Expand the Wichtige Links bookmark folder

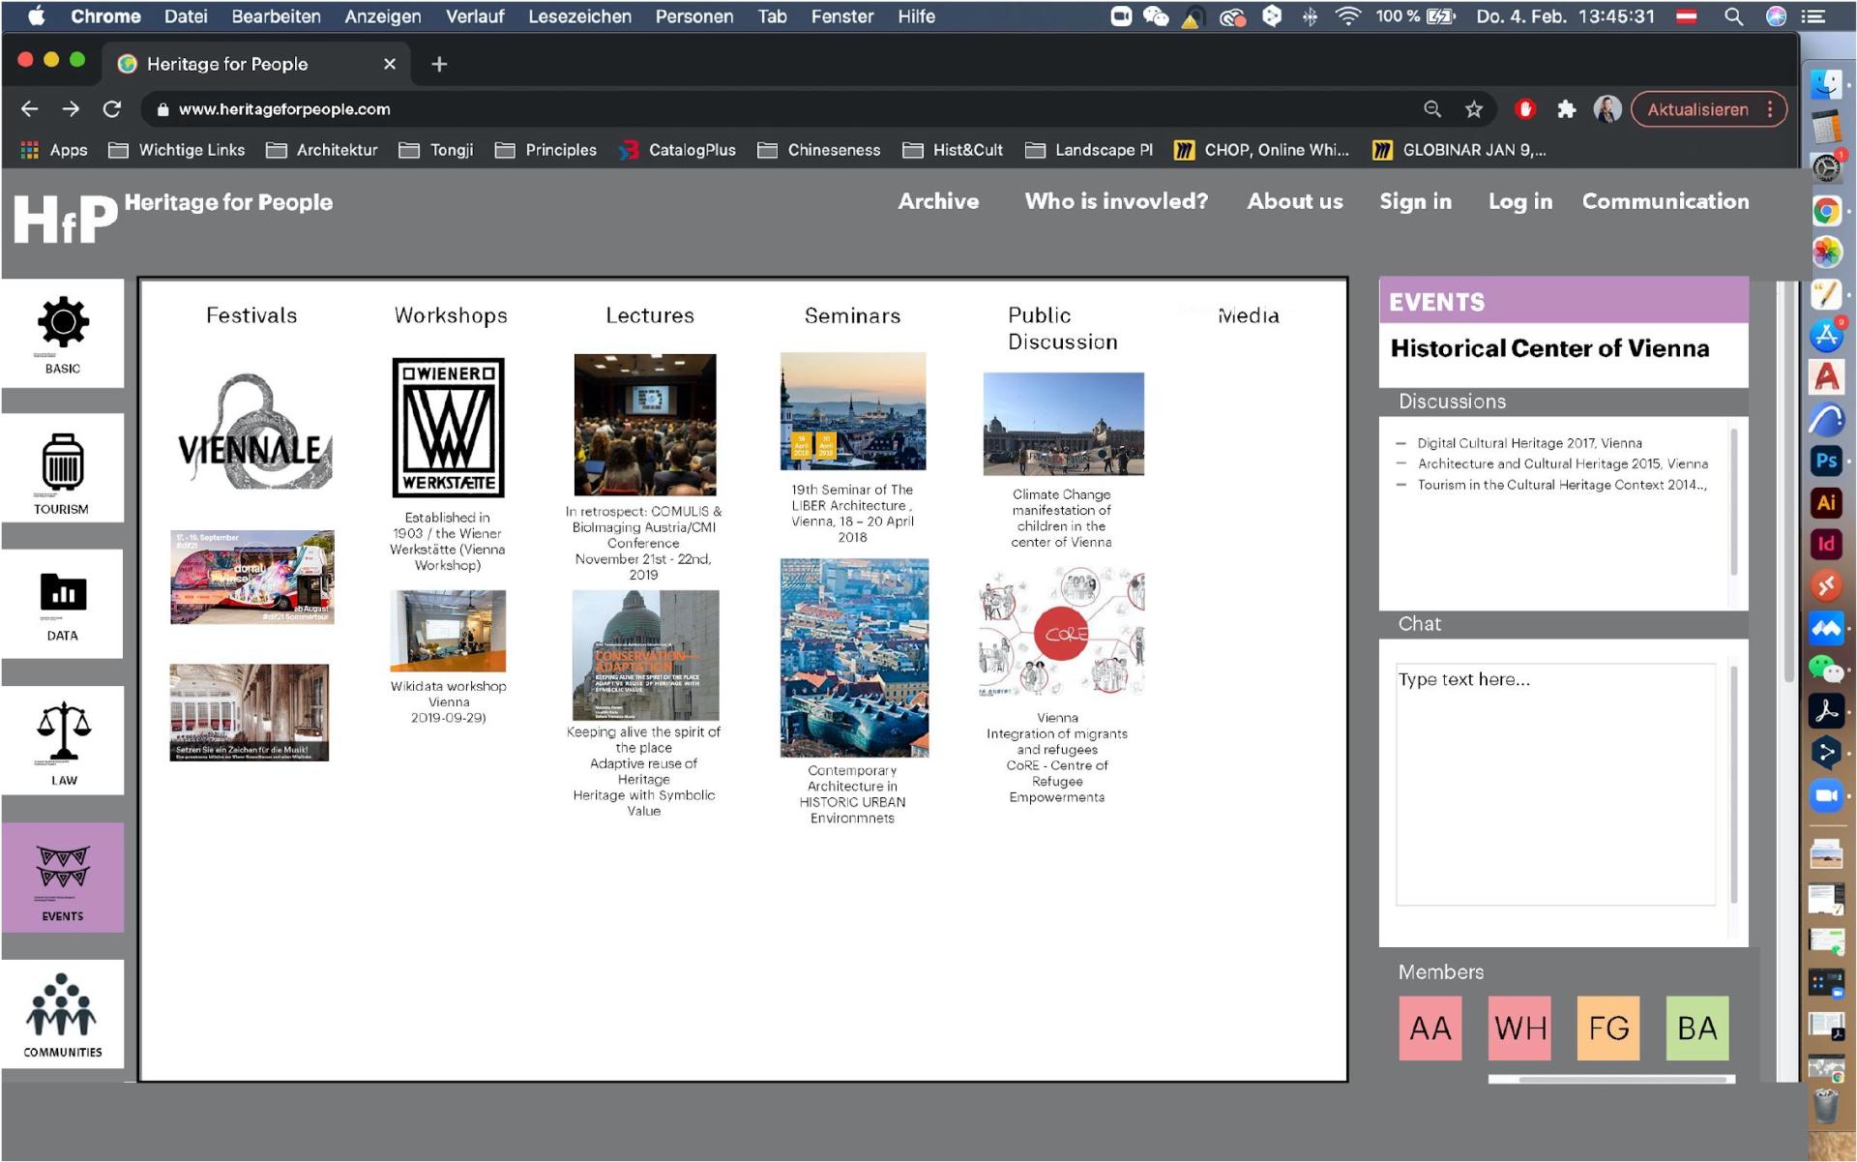coord(177,150)
